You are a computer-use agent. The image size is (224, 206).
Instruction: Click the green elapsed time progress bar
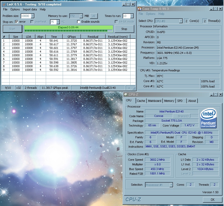(68, 29)
